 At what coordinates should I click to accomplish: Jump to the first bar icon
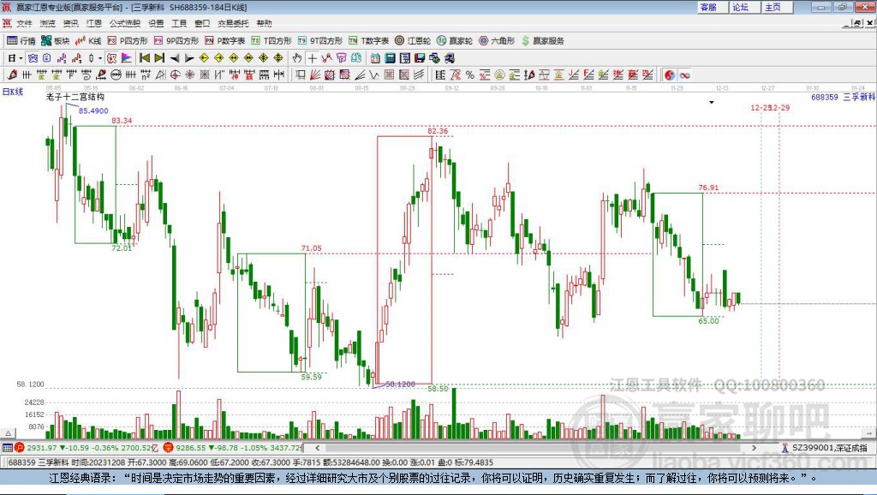pos(144,57)
